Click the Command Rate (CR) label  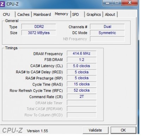46,97
